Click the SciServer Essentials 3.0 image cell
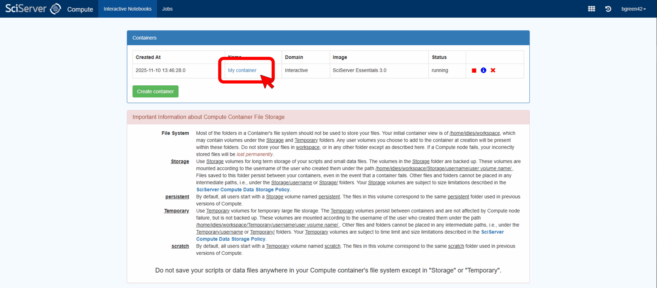The image size is (657, 288). 359,70
